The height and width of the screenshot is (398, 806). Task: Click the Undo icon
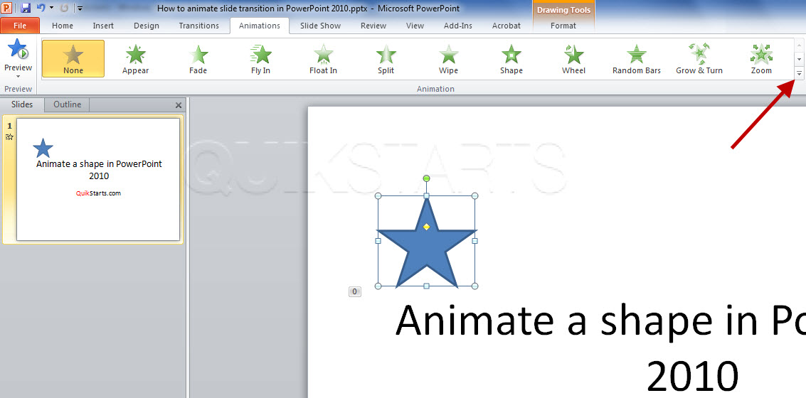(41, 9)
